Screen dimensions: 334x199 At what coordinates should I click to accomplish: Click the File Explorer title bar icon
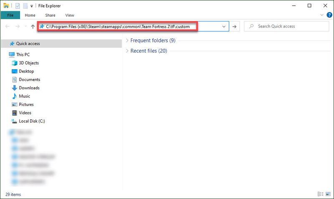point(6,5)
